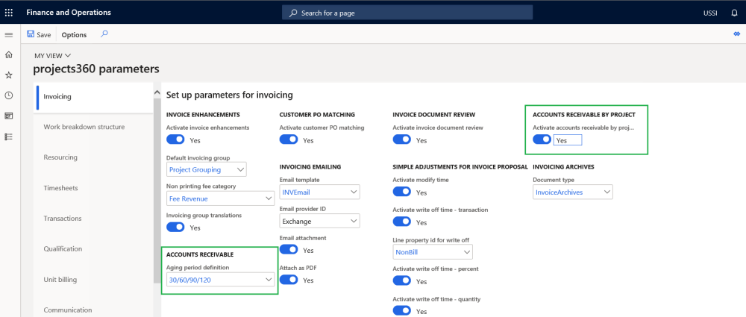Open the Workspaces icon in sidebar
This screenshot has height=317, width=746.
[9, 116]
